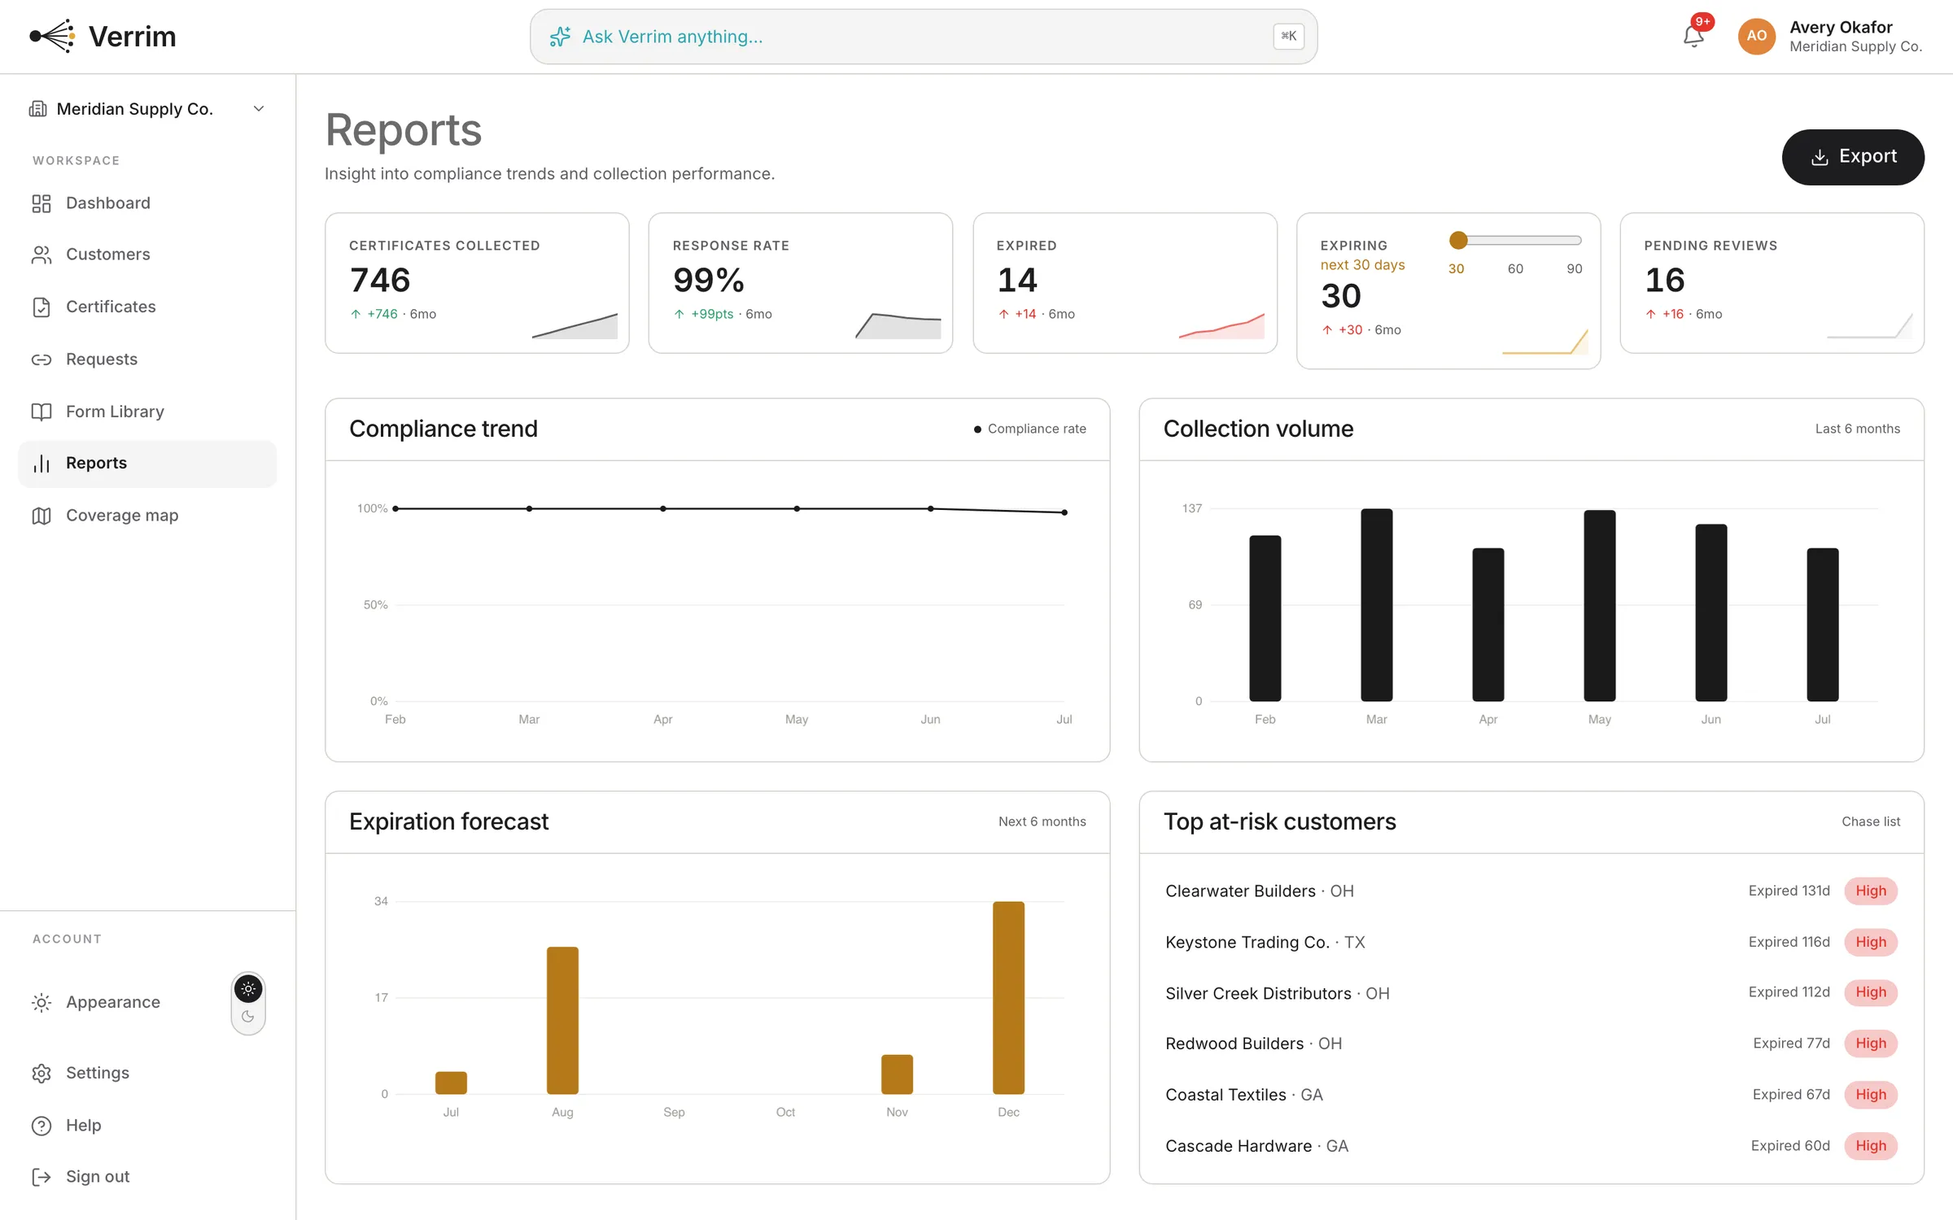The image size is (1953, 1220).
Task: Open the Dashboard page
Action: (147, 203)
